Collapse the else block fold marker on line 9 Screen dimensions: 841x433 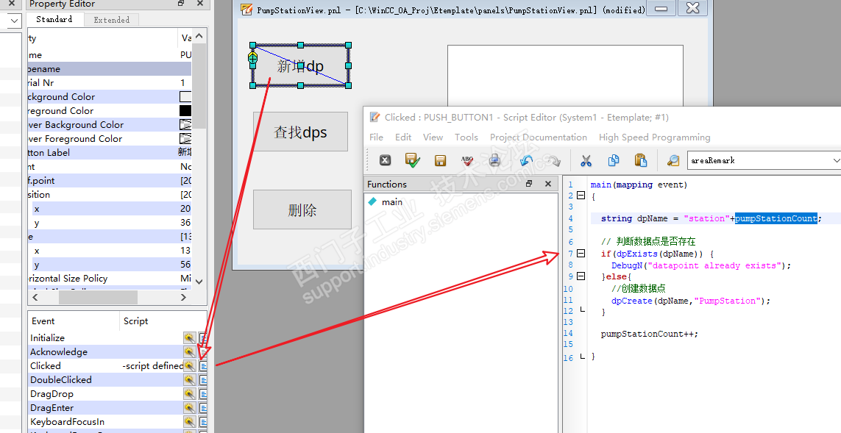pyautogui.click(x=581, y=276)
